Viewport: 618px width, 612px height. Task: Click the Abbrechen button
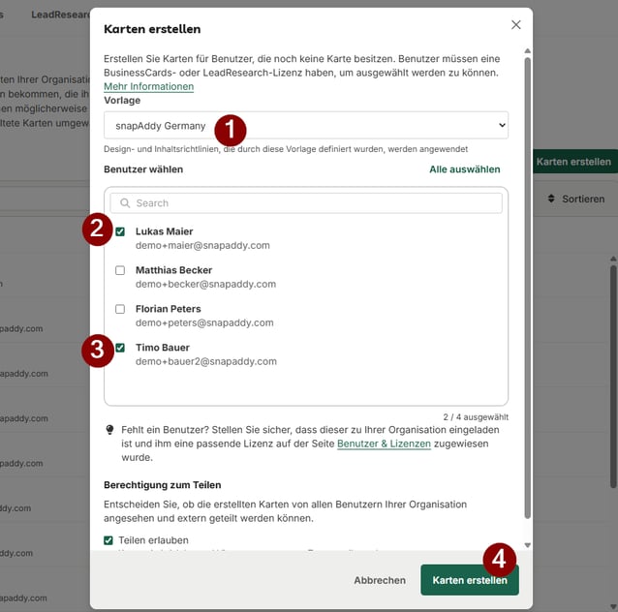380,580
